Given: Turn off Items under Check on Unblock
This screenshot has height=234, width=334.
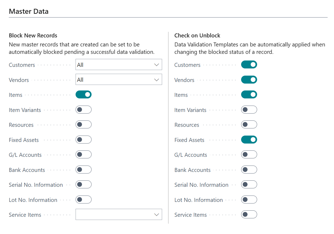Looking at the screenshot, I should (249, 94).
